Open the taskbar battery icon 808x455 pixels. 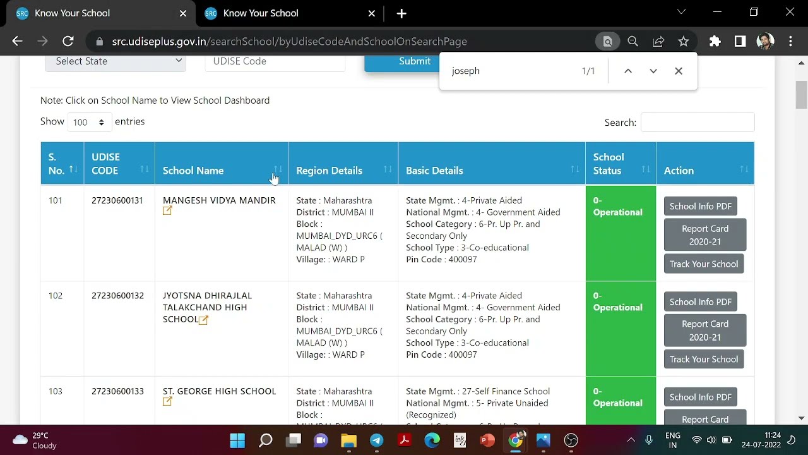click(727, 440)
